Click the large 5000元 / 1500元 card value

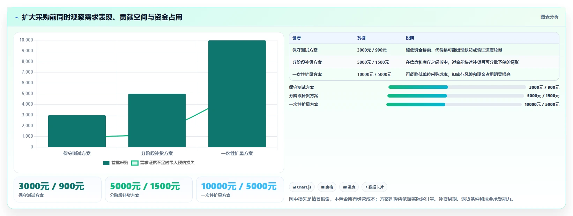pyautogui.click(x=145, y=186)
